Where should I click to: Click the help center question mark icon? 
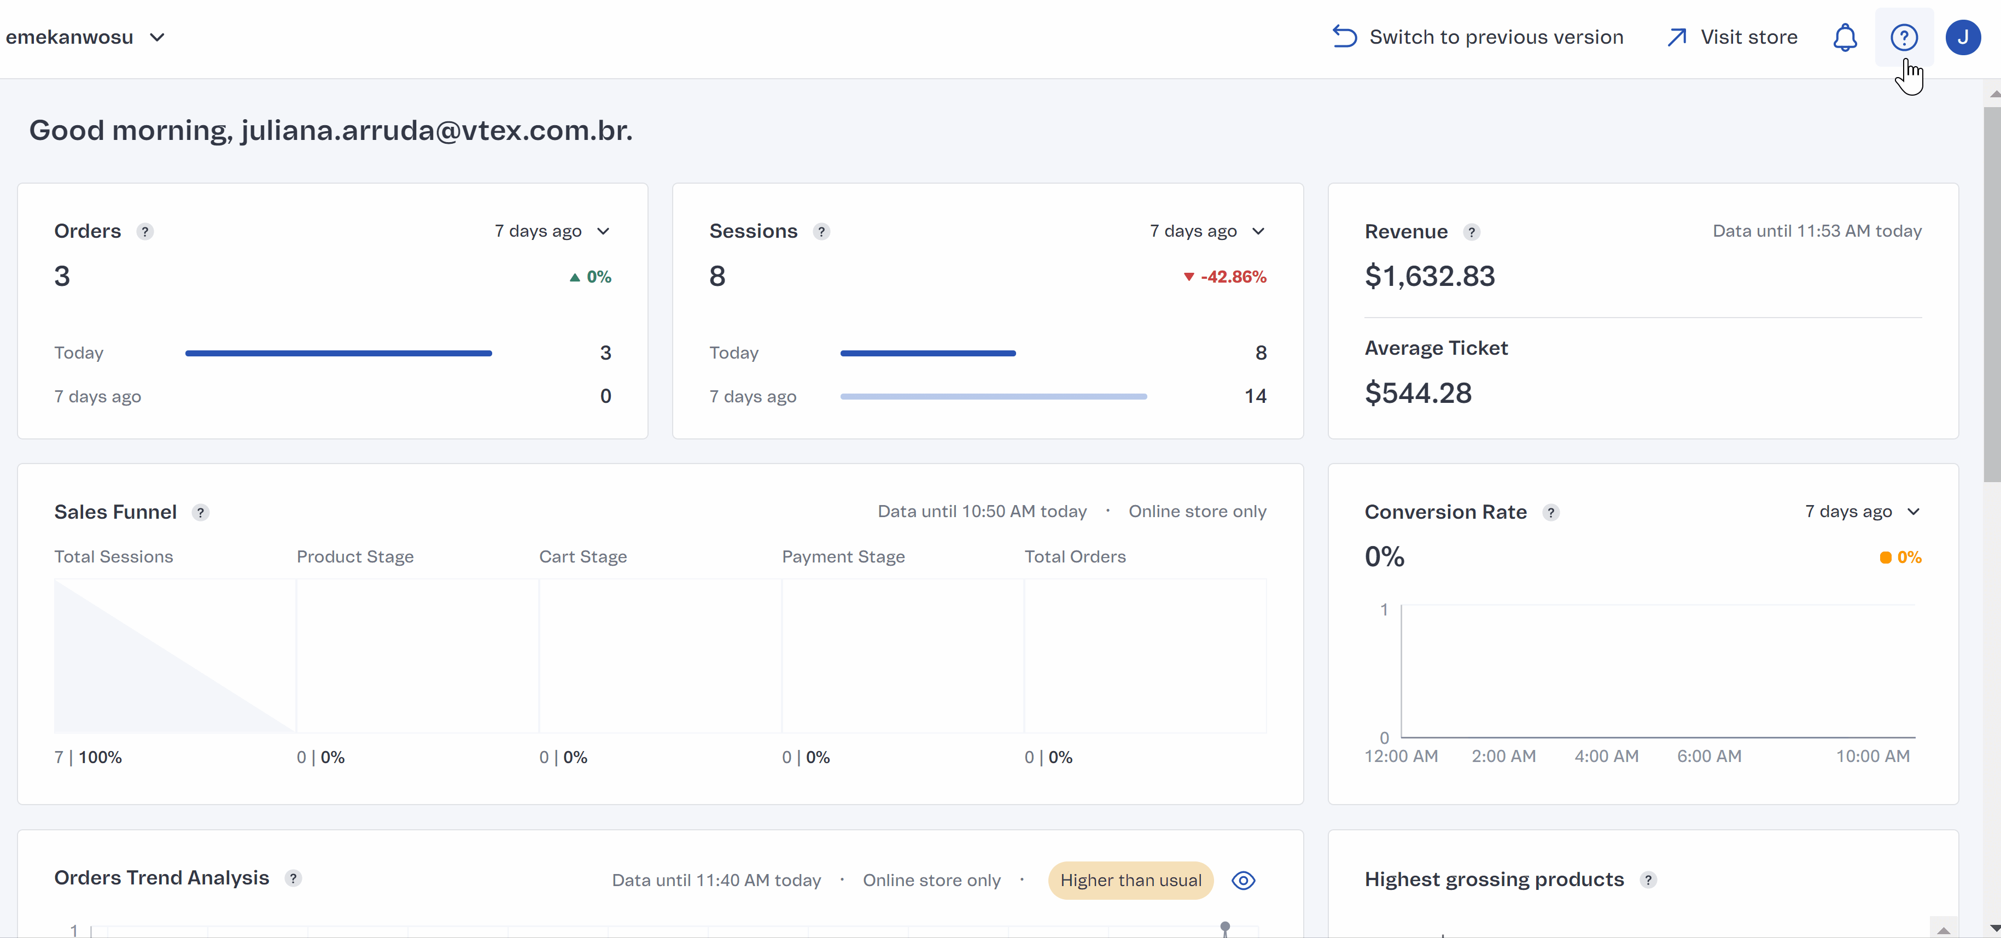tap(1904, 37)
